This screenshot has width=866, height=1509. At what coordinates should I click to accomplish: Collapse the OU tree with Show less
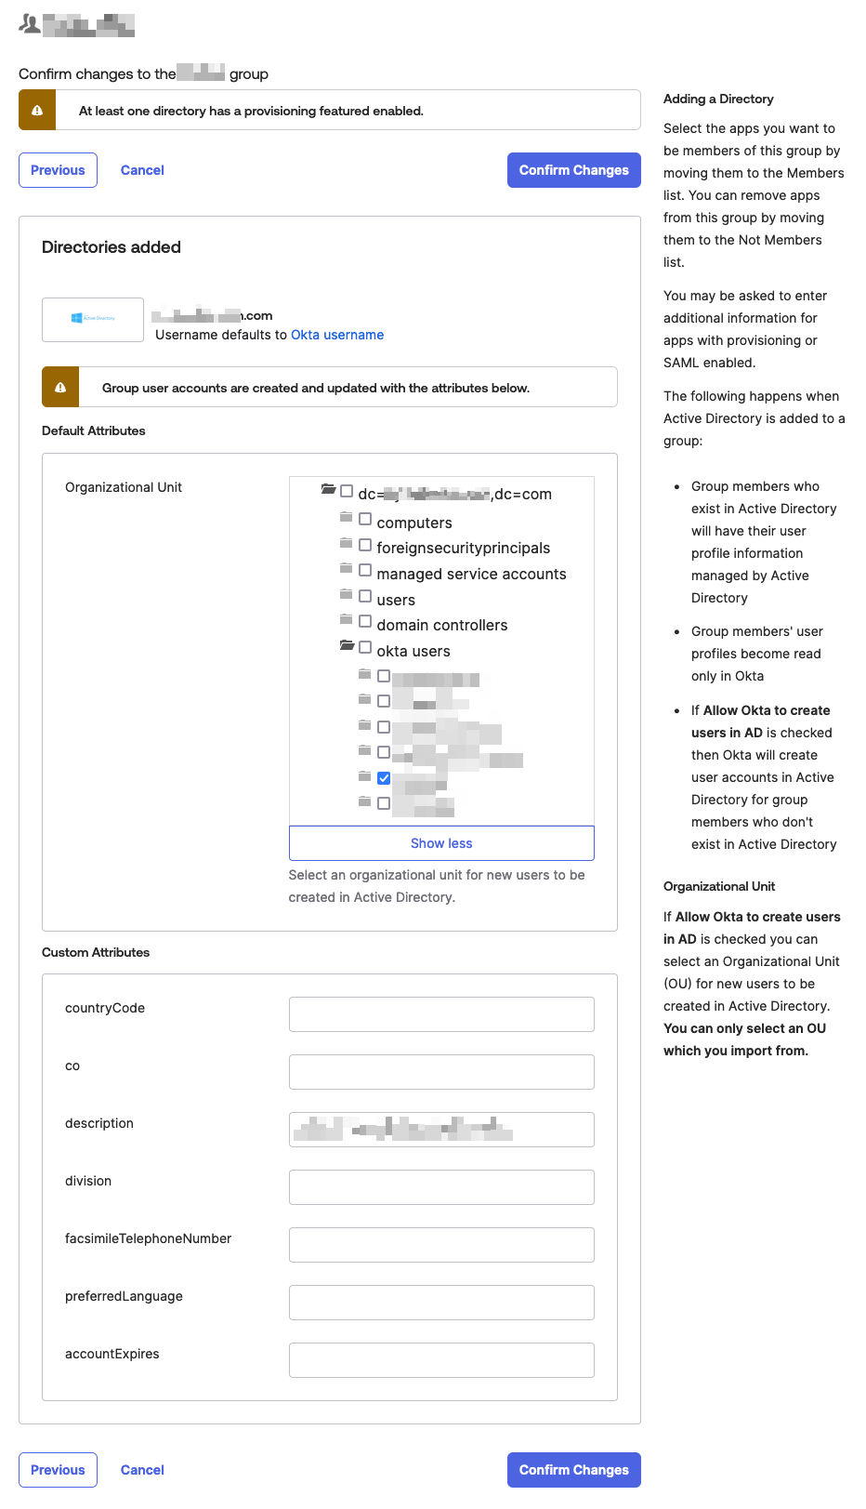(x=441, y=843)
